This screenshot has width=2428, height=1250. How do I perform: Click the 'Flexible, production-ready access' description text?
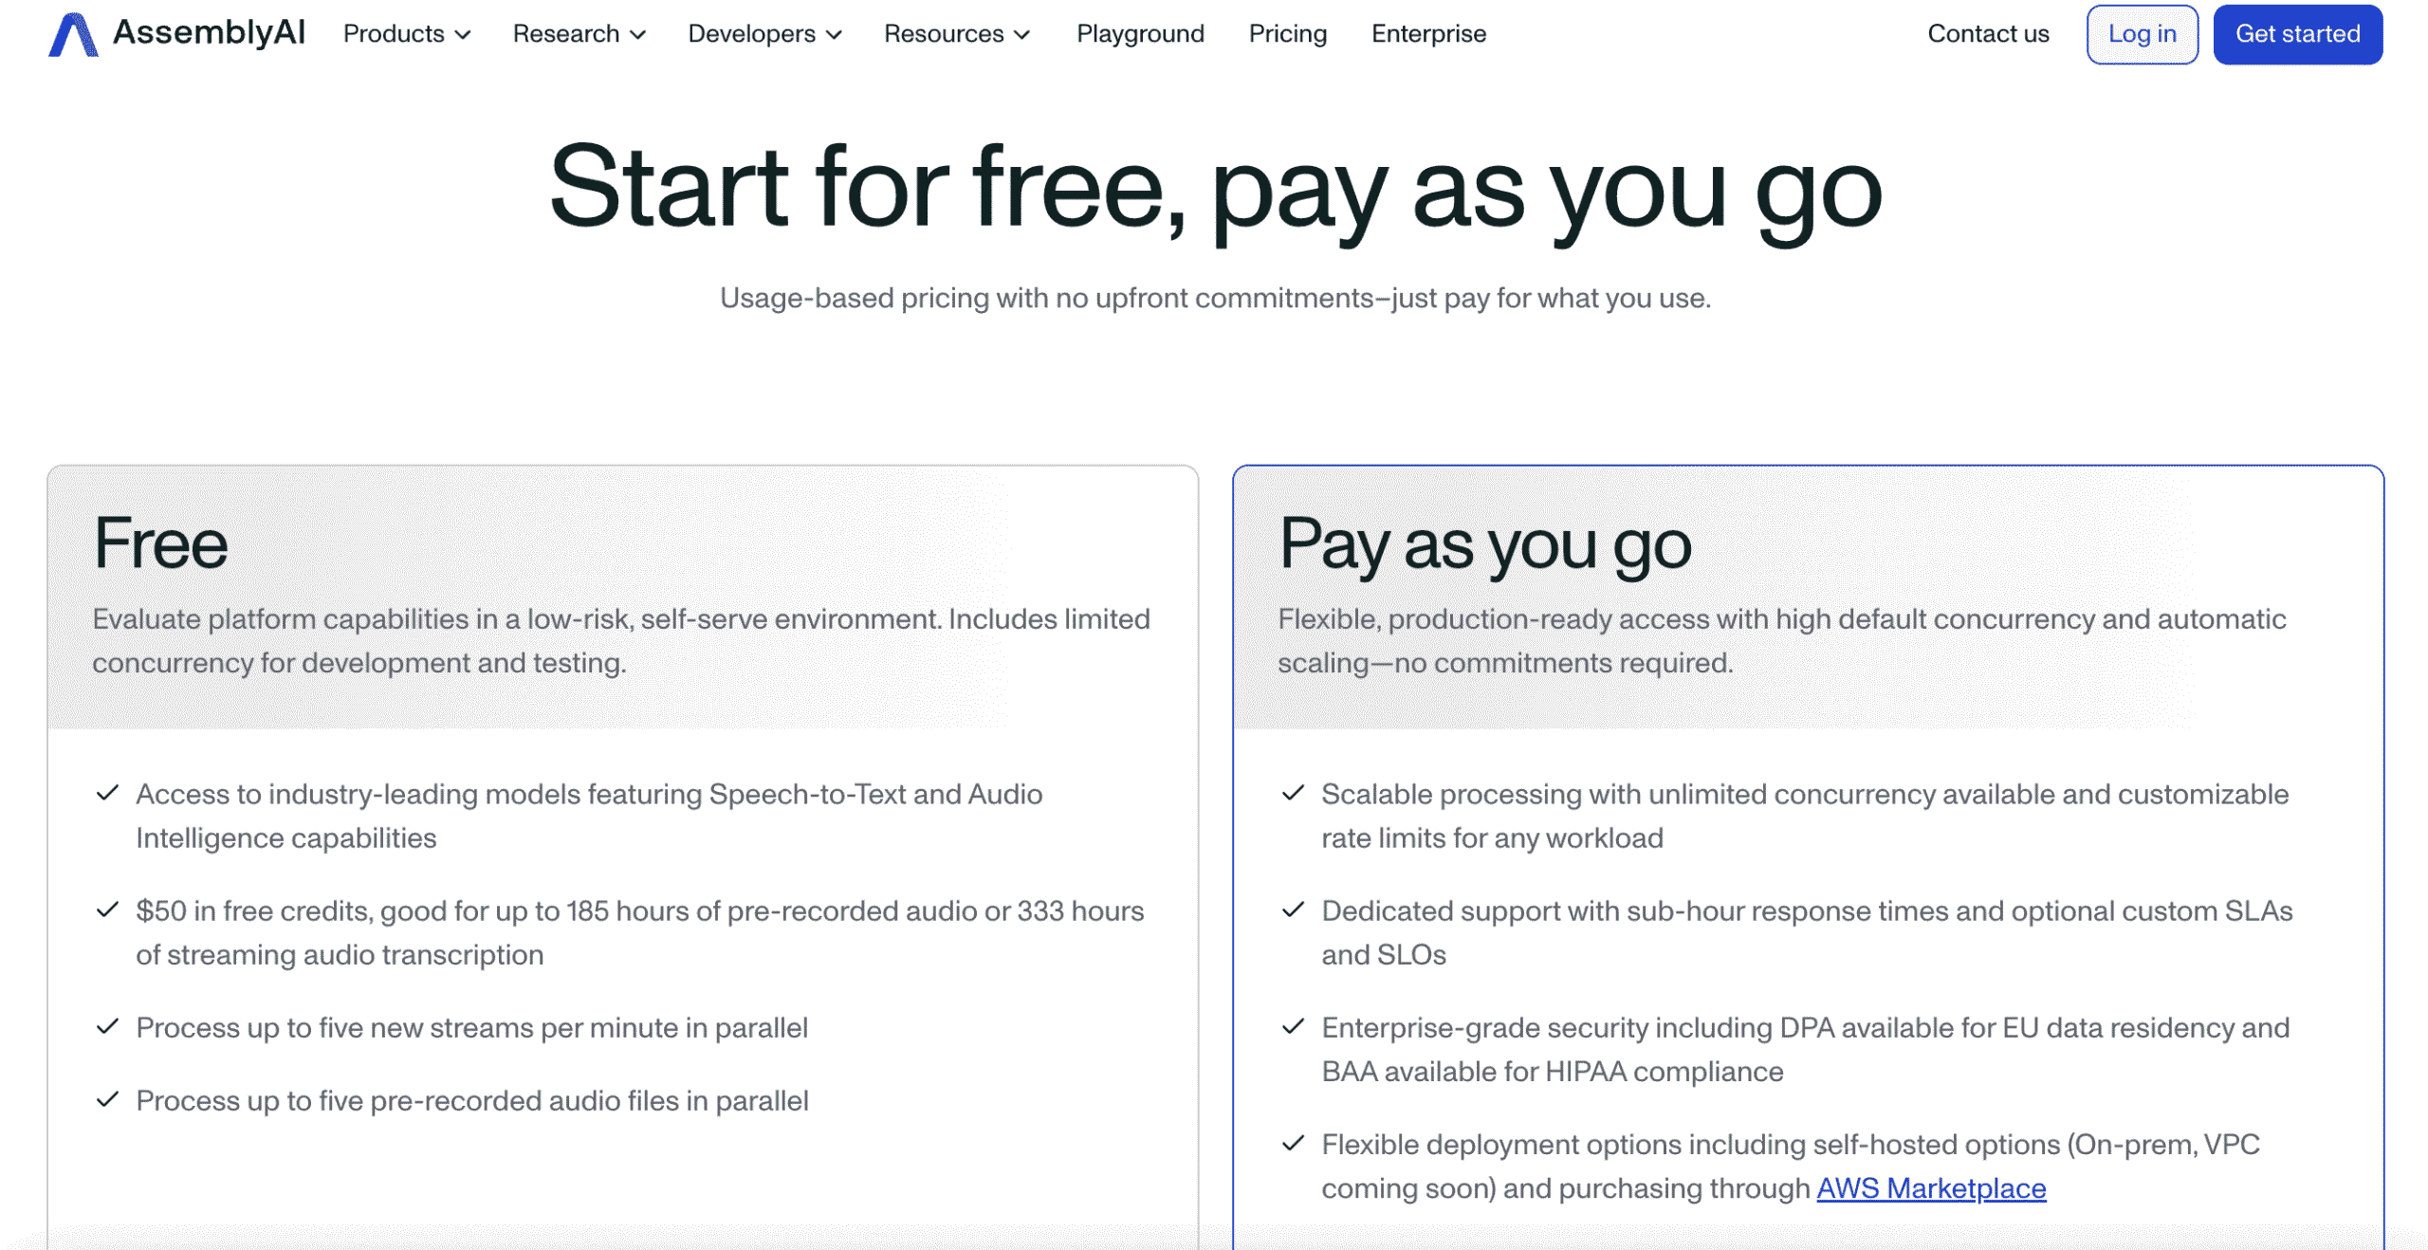[x=1780, y=640]
